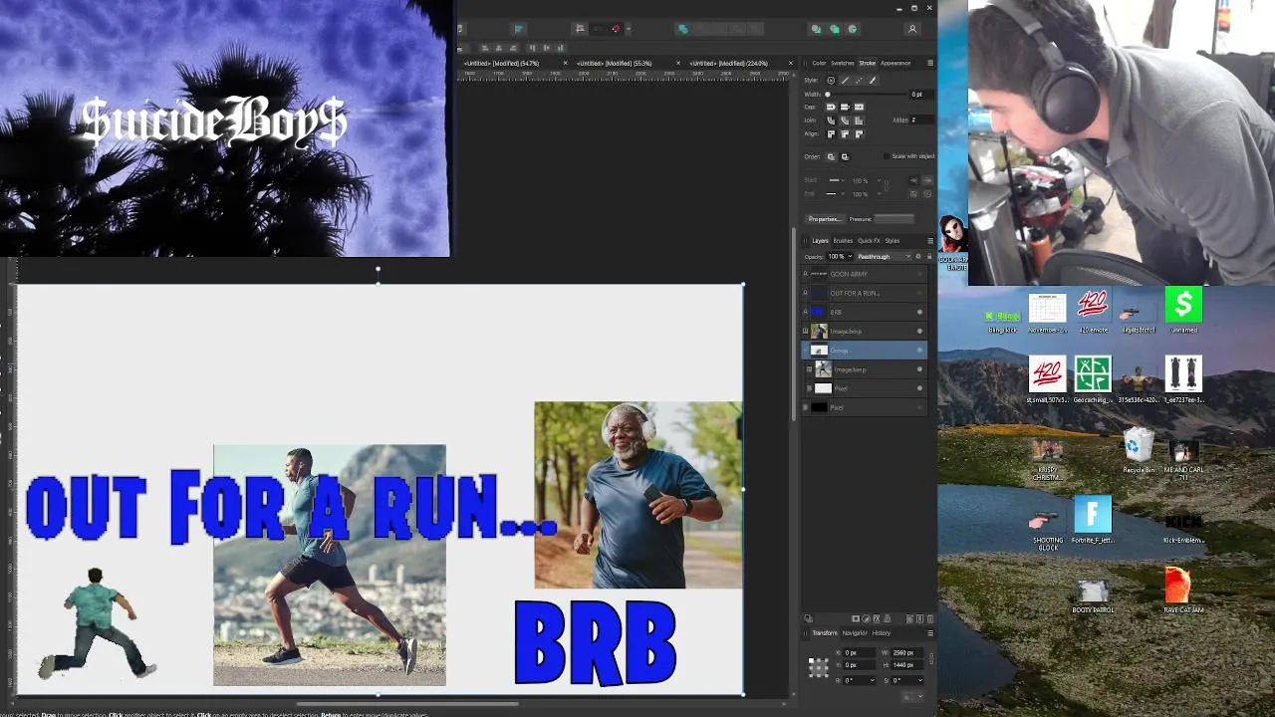1275x717 pixels.
Task: Enable Scale with object checkbox
Action: 887,156
